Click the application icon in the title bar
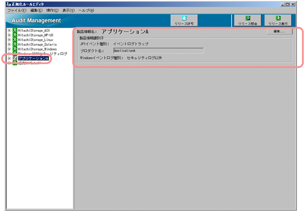 9,4
